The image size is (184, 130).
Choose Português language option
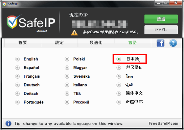pyautogui.click(x=17, y=102)
